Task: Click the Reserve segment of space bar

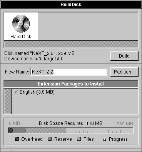Action: [x=19, y=130]
